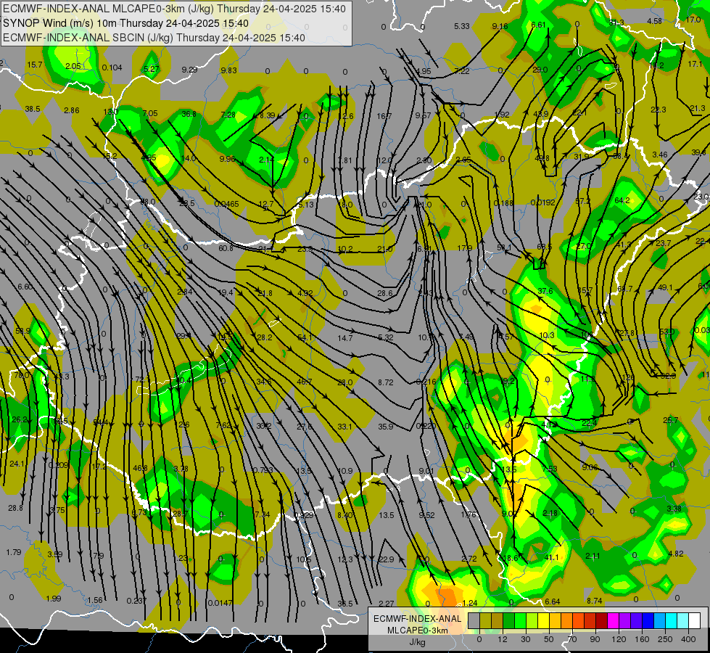
Task: Click the legend tick label 160
Action: [x=642, y=639]
